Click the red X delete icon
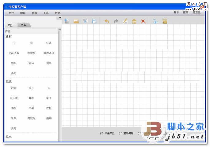Screen dimensions: 210x147 pos(143,21)
